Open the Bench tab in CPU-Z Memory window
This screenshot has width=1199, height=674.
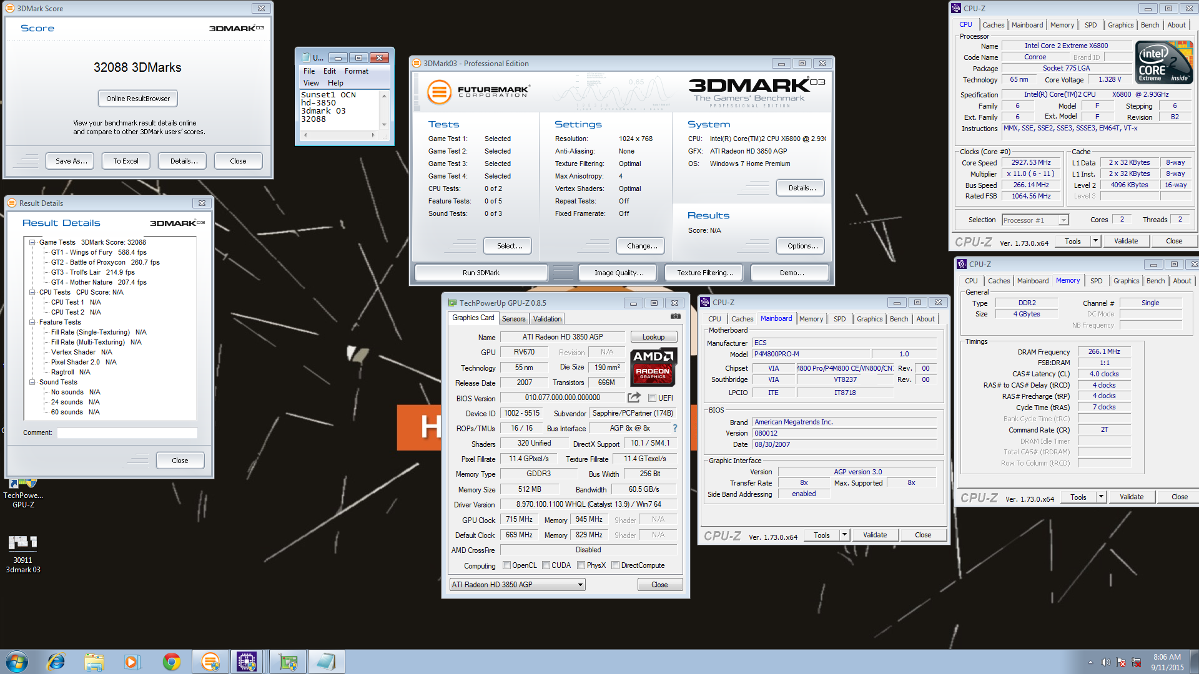tap(1155, 281)
